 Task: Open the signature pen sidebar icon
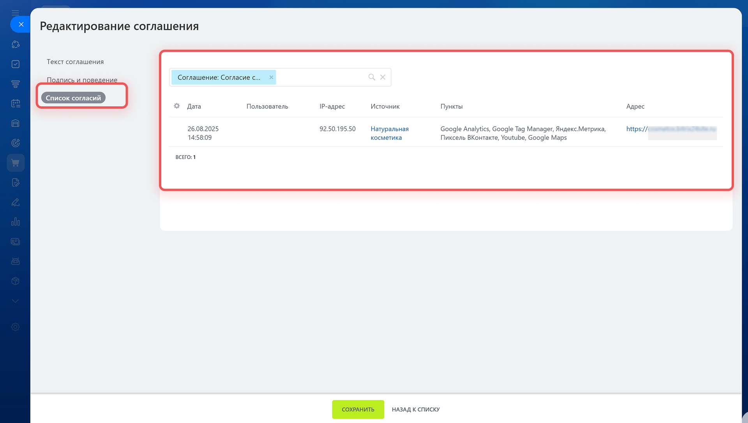16,202
